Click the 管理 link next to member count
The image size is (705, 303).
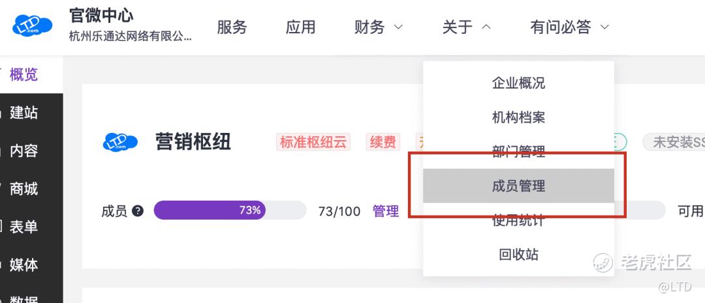pos(385,211)
